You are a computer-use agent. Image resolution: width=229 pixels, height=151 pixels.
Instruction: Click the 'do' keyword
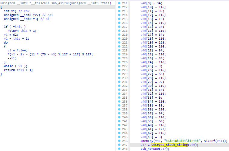pyautogui.click(x=6, y=42)
